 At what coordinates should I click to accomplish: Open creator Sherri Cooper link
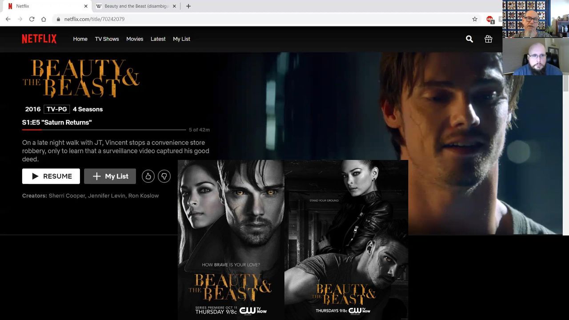(67, 196)
